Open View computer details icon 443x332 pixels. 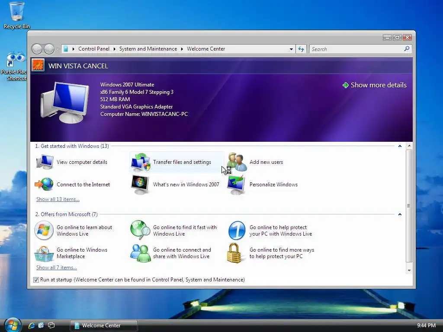tap(45, 162)
